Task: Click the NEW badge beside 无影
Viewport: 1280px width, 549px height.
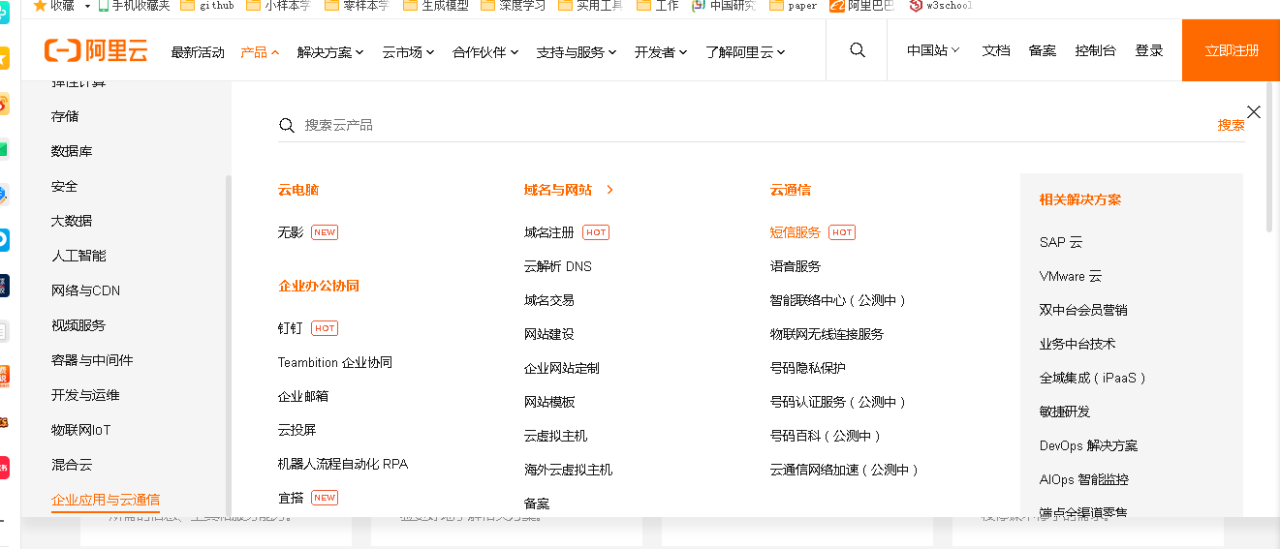Action: 325,232
